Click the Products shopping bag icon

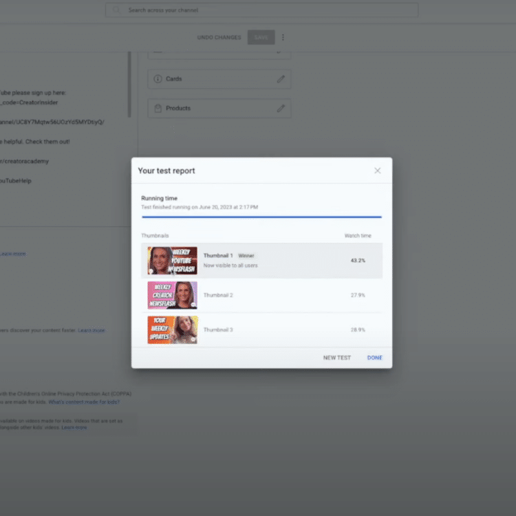[x=158, y=108]
